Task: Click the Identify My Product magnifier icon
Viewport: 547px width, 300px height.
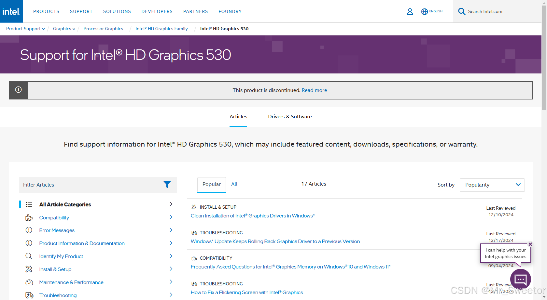Action: (29, 256)
